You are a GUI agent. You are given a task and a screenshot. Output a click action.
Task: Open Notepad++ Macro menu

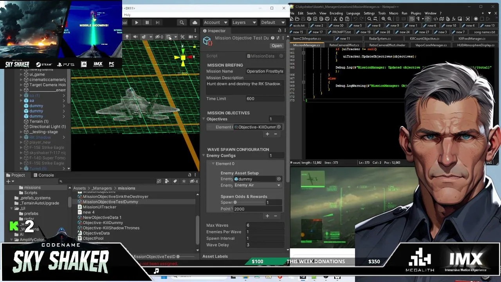coord(394,13)
